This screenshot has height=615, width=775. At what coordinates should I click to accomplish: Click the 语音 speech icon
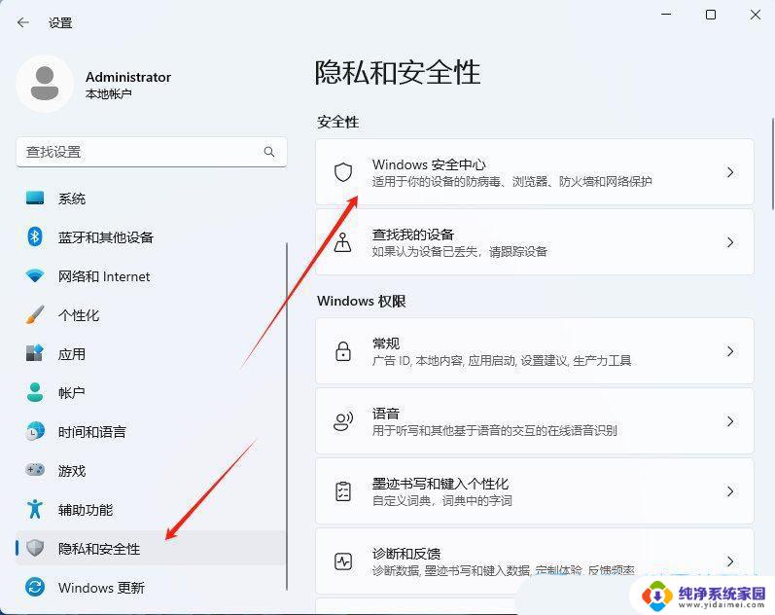point(343,421)
